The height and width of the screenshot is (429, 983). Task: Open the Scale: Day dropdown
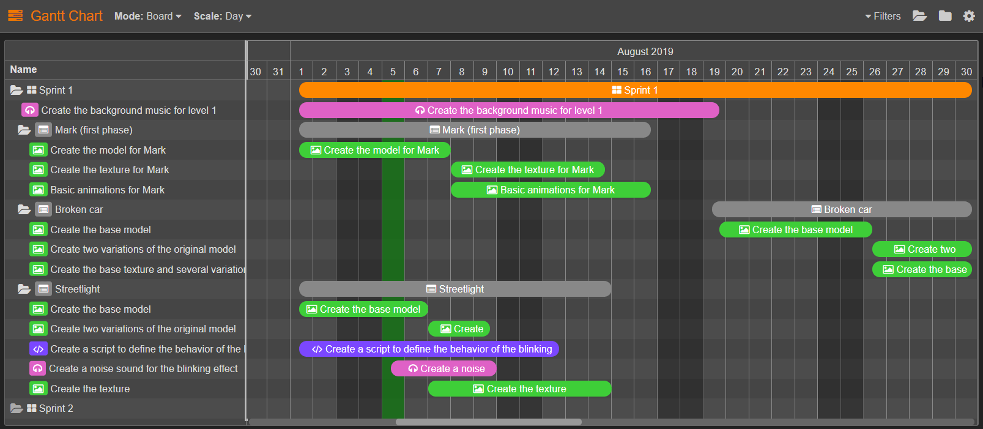pyautogui.click(x=222, y=17)
